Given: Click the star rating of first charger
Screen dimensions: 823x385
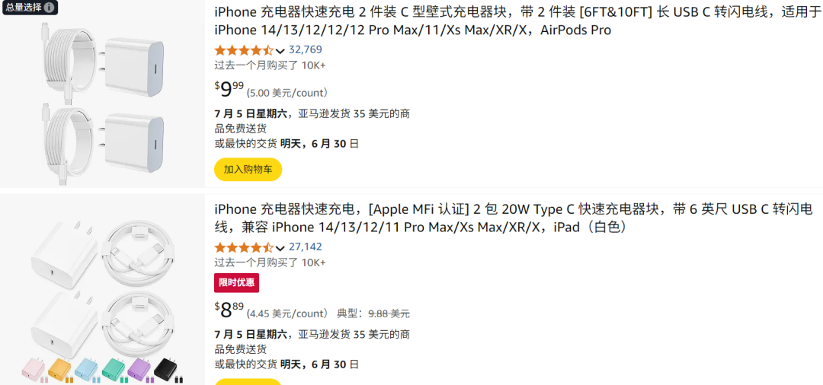Looking at the screenshot, I should (243, 50).
